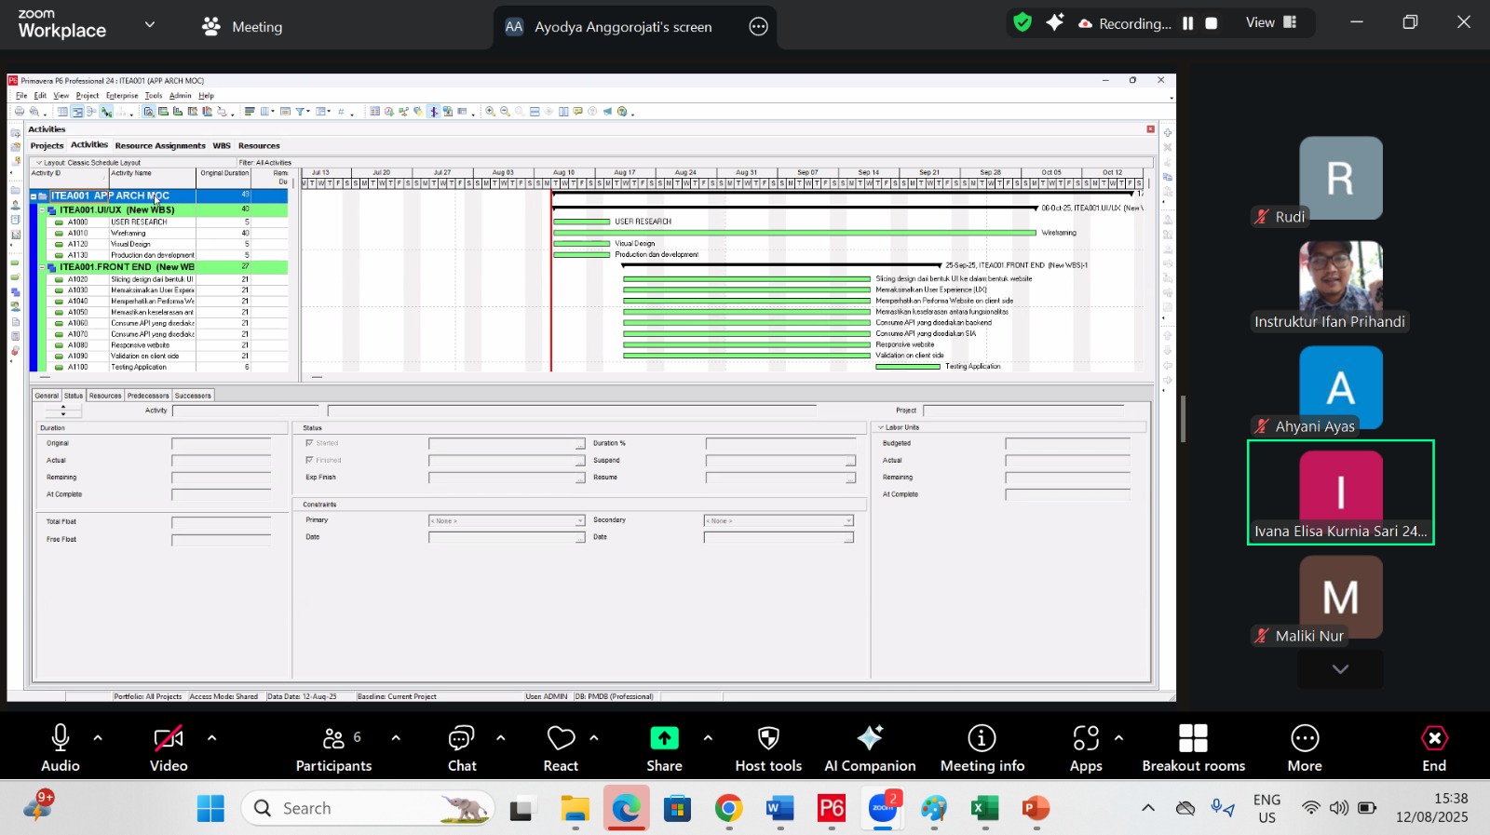Switch to the Meeting tab
1490x835 pixels.
(243, 27)
